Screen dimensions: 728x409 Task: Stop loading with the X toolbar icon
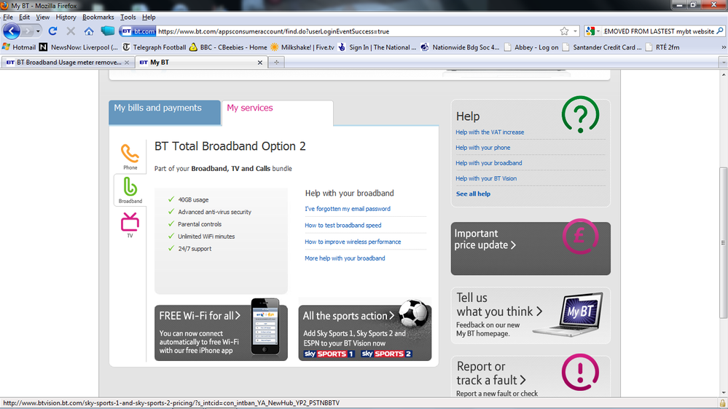point(71,31)
